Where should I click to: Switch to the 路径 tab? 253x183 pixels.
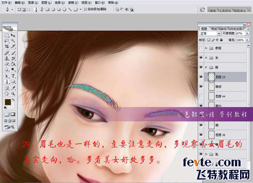(x=223, y=29)
